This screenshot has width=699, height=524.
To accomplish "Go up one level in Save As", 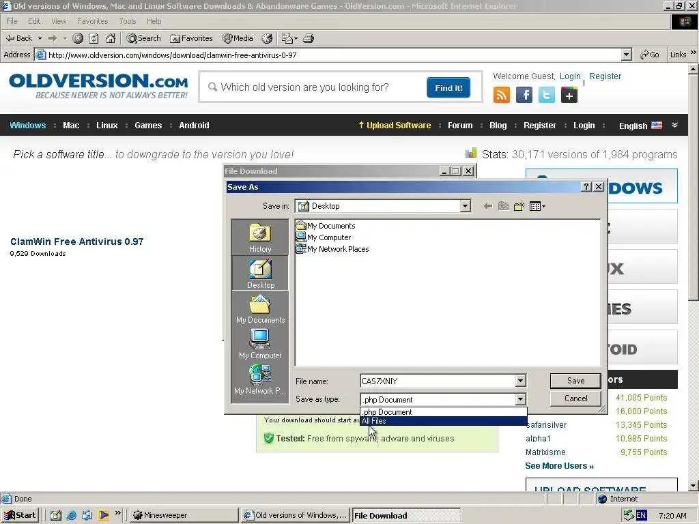I will click(x=503, y=206).
